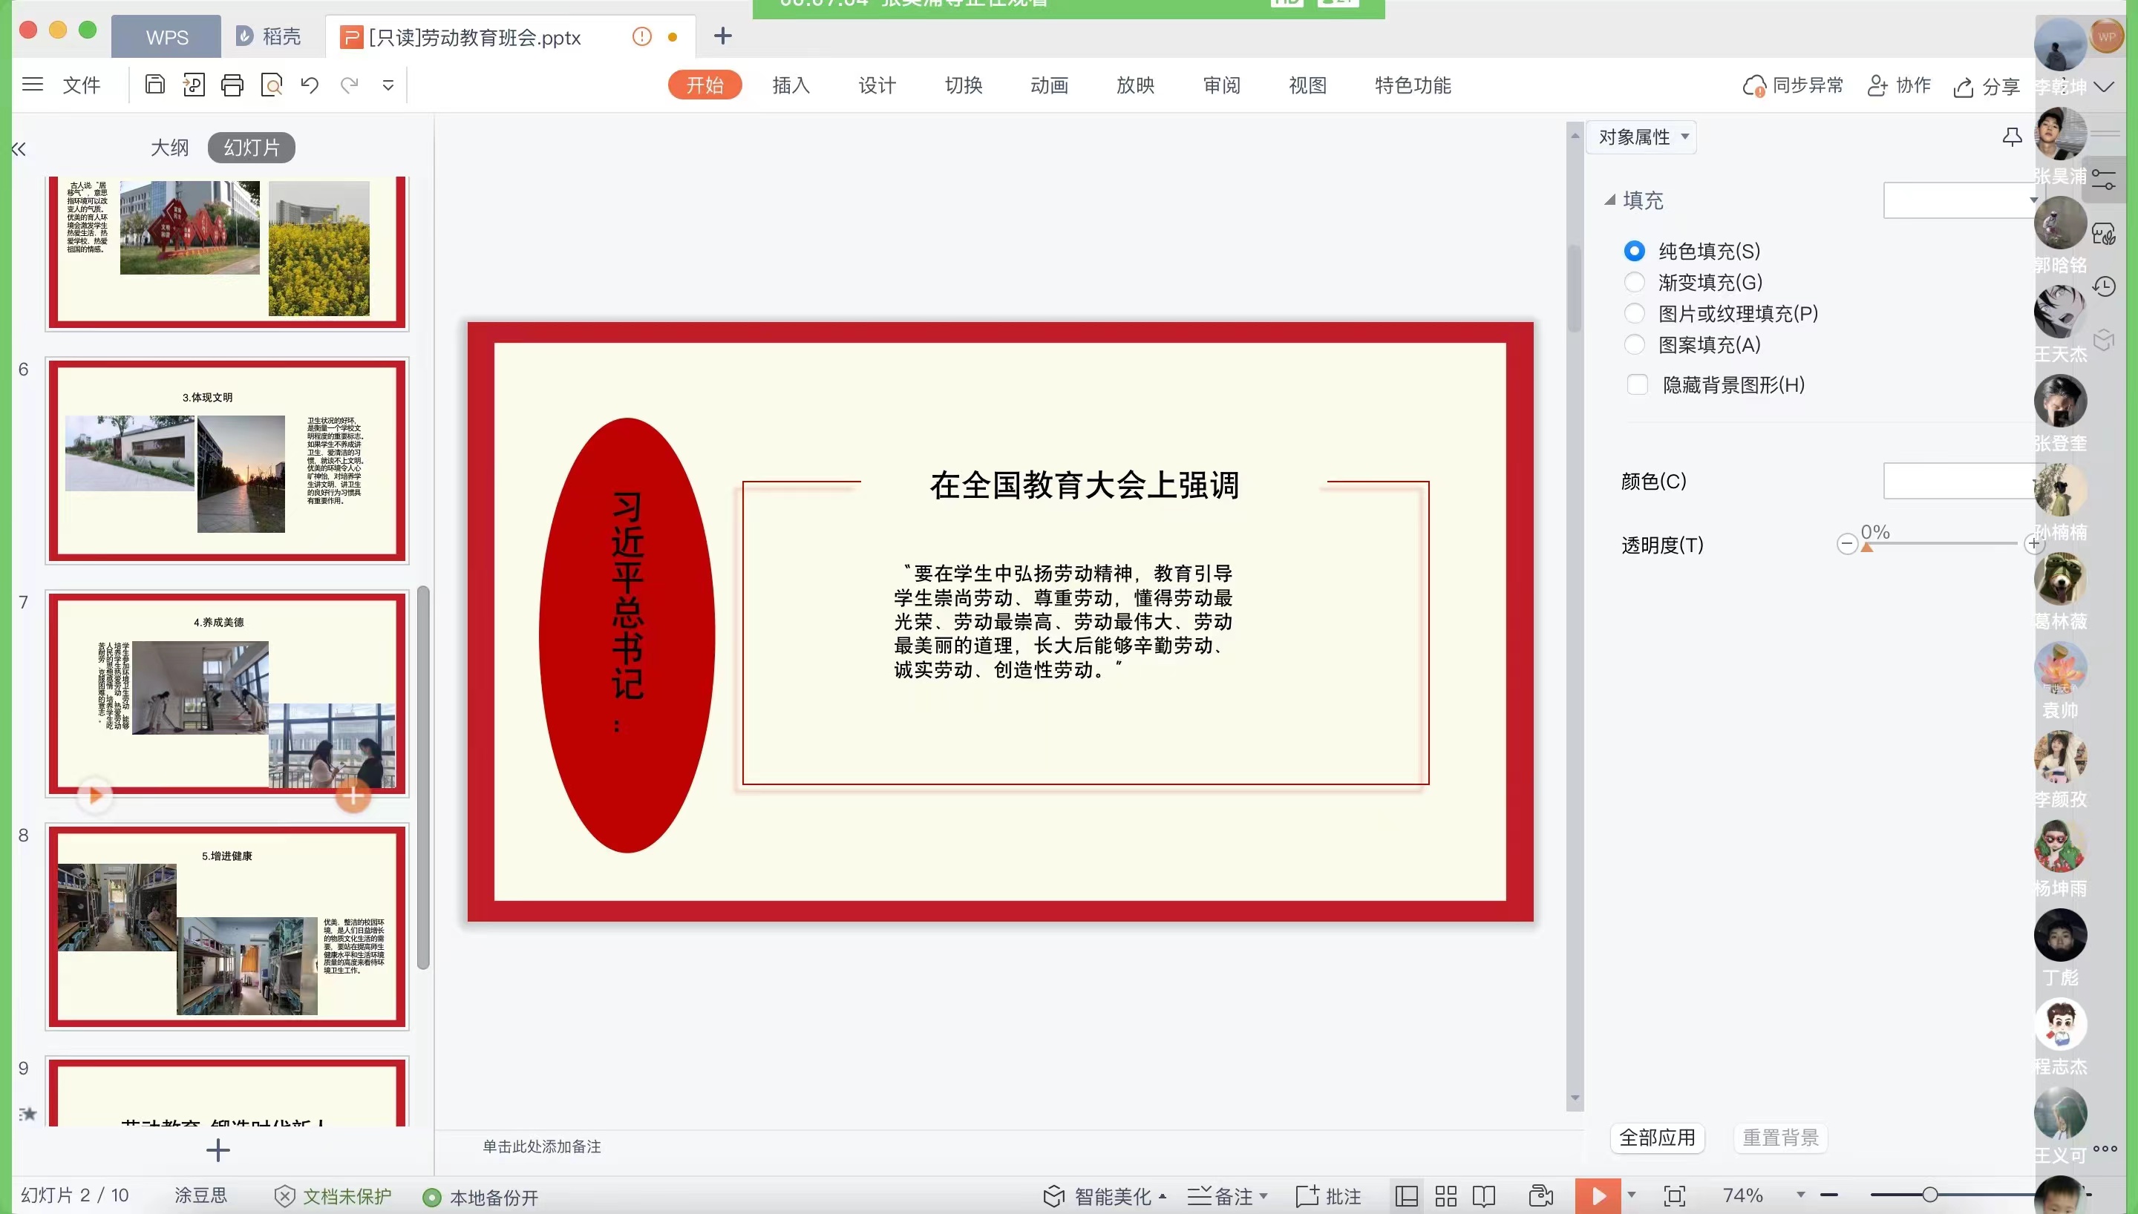
Task: Click the Print icon
Action: pos(232,85)
